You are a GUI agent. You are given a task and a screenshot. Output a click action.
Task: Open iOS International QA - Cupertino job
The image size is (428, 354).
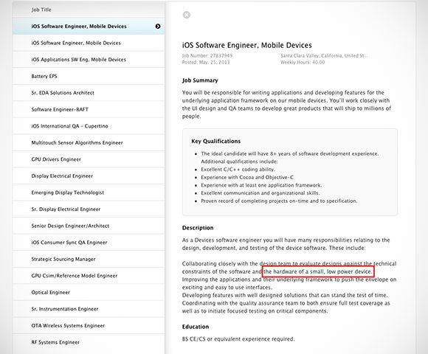(89, 126)
